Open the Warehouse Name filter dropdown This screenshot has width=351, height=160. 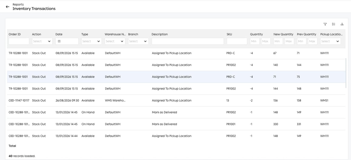click(x=115, y=41)
